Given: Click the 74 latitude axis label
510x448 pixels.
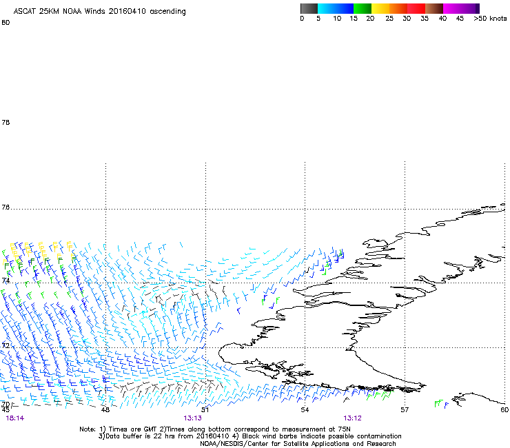Looking at the screenshot, I should (6, 281).
